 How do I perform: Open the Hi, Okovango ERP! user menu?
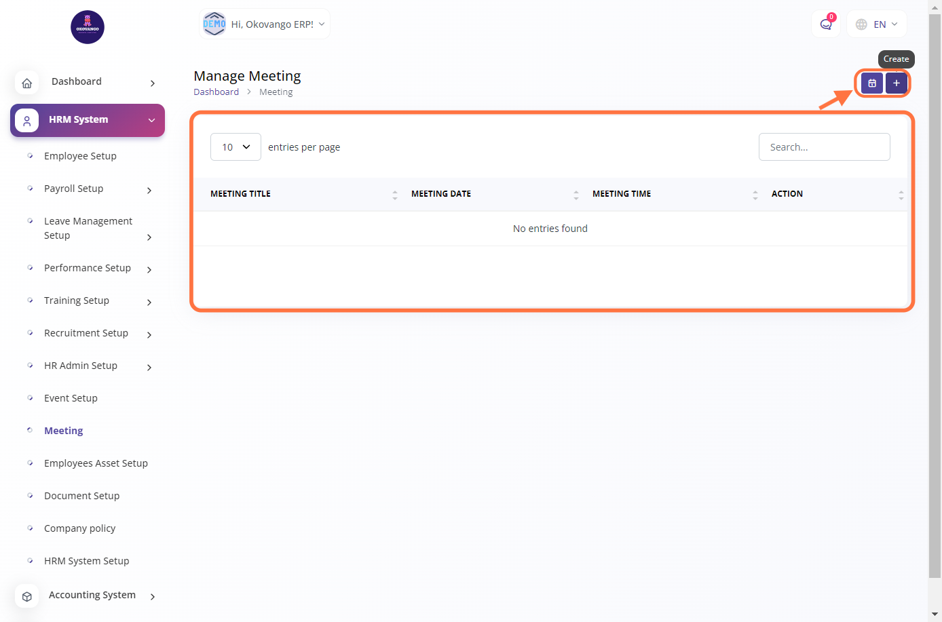265,24
